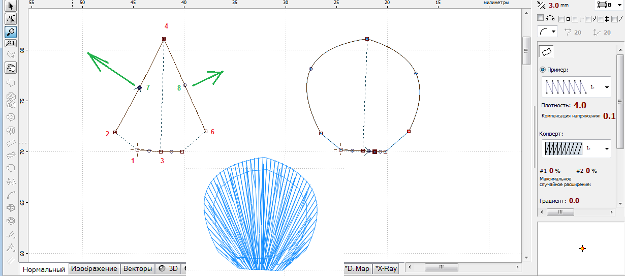Select the Пример radio button

point(543,70)
